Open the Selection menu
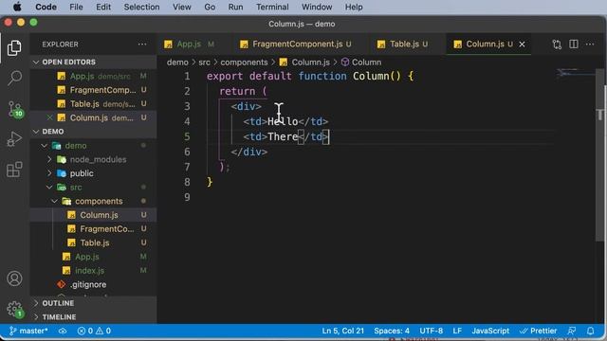Viewport: 607px width, 341px height. coord(141,7)
